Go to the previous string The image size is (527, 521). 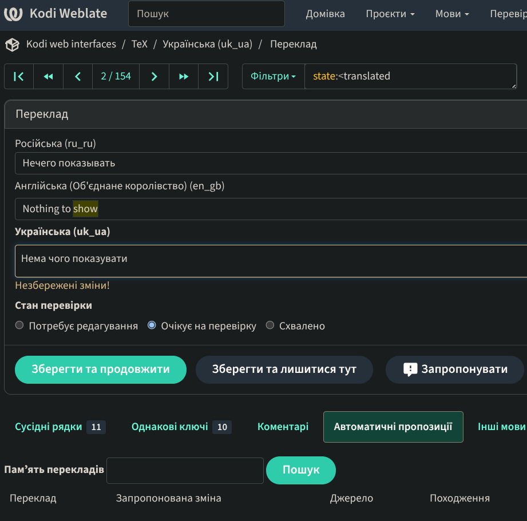pyautogui.click(x=78, y=77)
